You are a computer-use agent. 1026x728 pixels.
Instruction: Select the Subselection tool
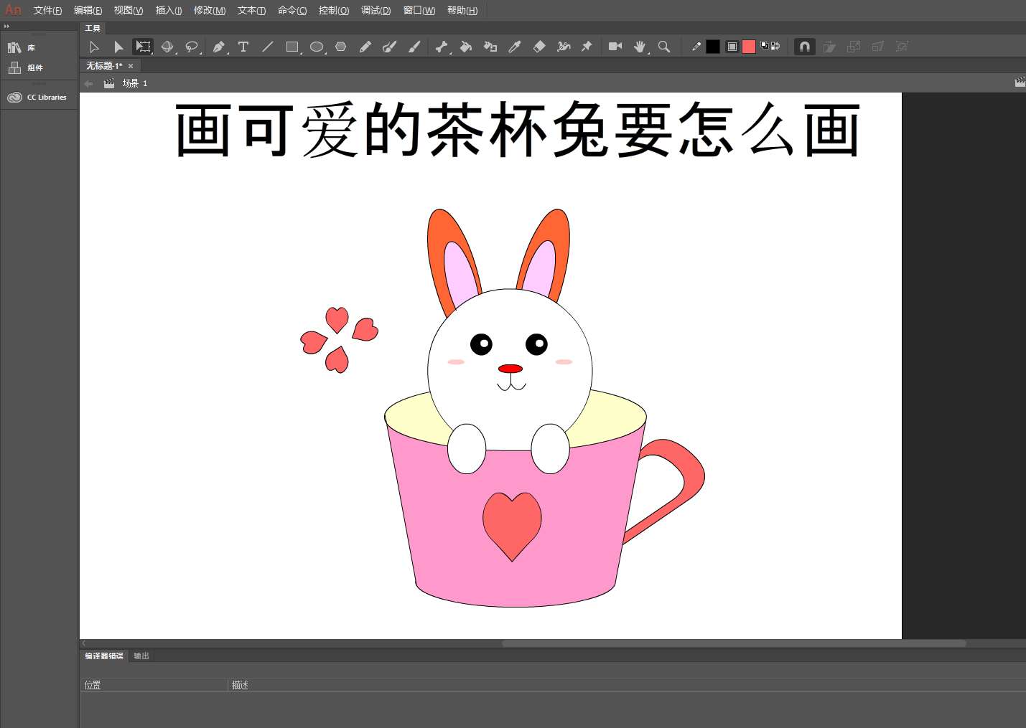[x=118, y=47]
